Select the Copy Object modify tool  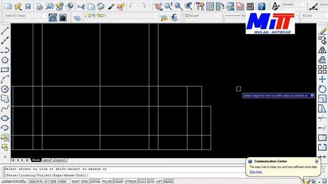pyautogui.click(x=322, y=40)
